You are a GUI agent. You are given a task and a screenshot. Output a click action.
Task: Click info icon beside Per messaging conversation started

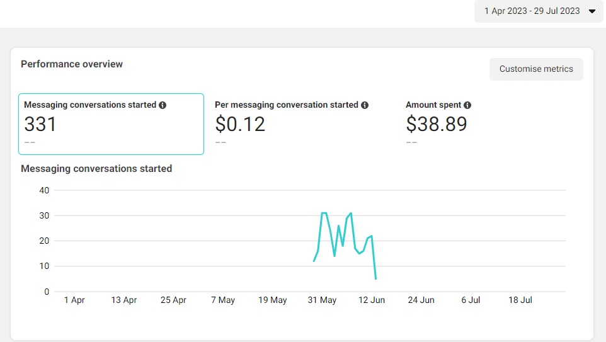pyautogui.click(x=365, y=105)
